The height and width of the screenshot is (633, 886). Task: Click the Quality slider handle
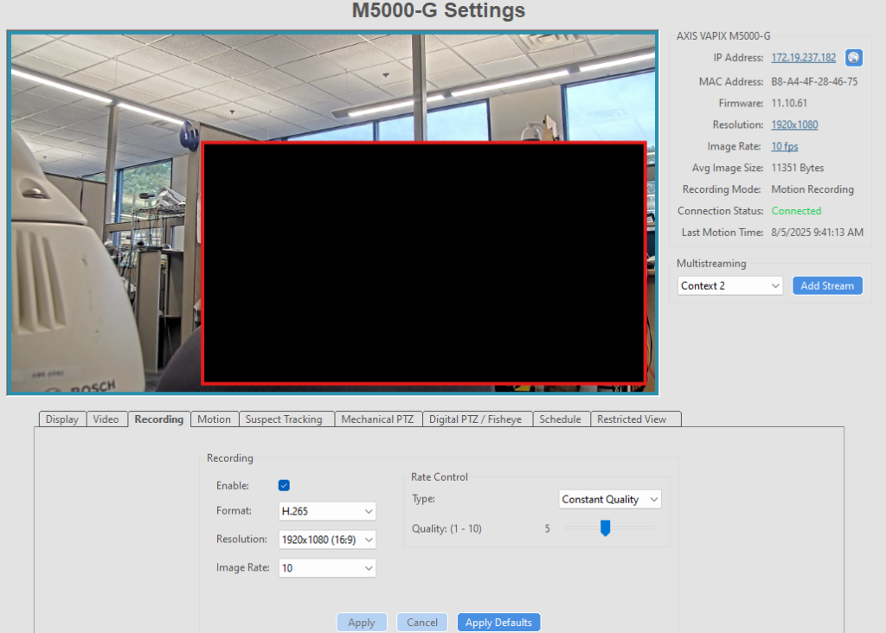click(x=606, y=527)
